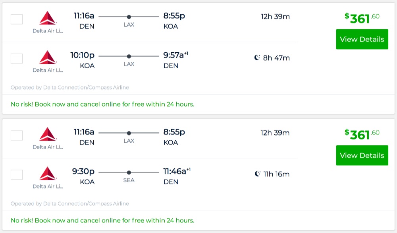The height and width of the screenshot is (233, 397).
Task: Click the $361.60 price on the second result
Action: pyautogui.click(x=362, y=134)
